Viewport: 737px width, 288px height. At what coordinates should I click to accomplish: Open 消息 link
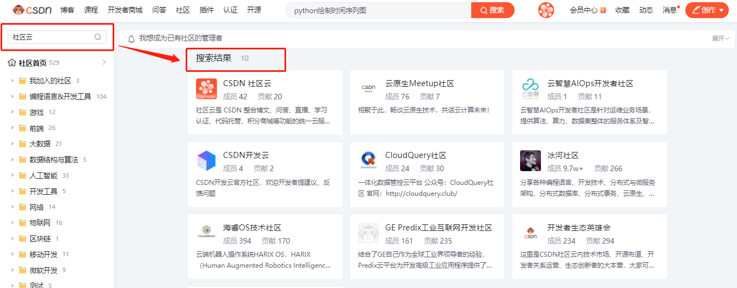[x=670, y=10]
